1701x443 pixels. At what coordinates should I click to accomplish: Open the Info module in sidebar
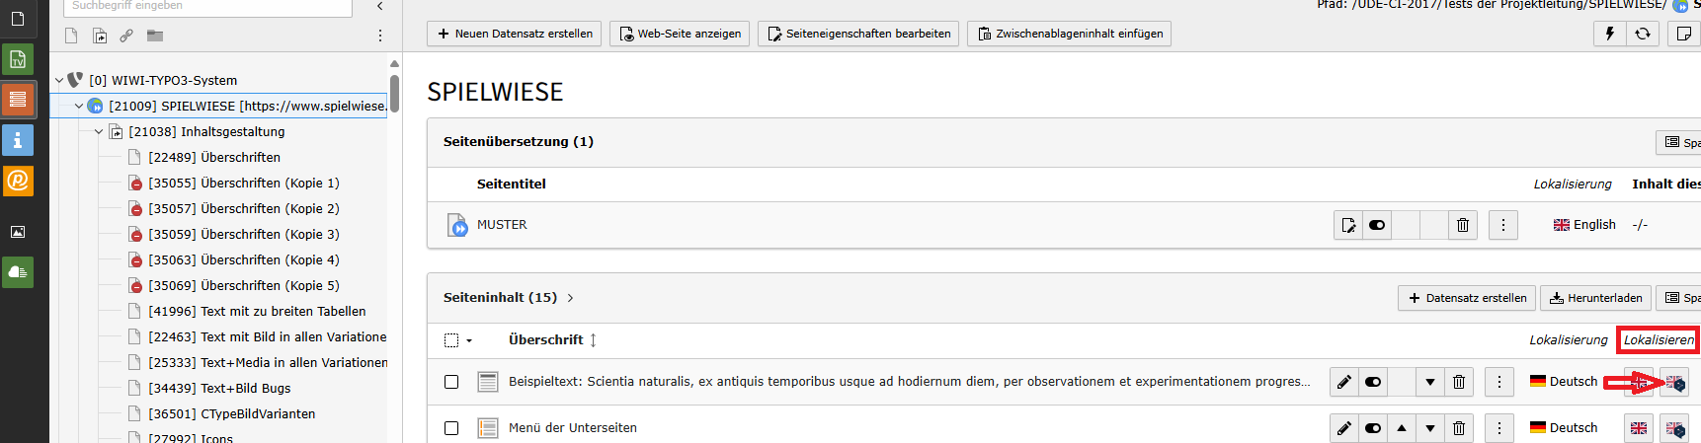click(18, 140)
